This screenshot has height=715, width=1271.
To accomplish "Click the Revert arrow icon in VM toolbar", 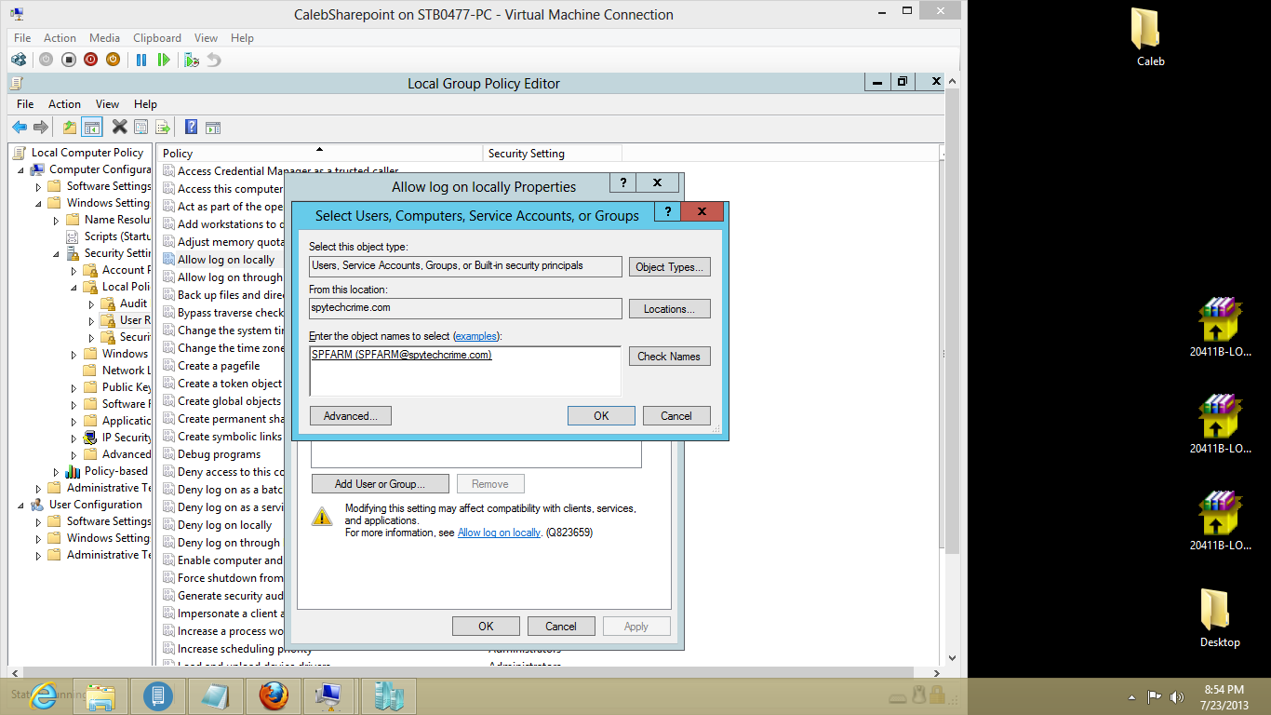I will click(214, 60).
